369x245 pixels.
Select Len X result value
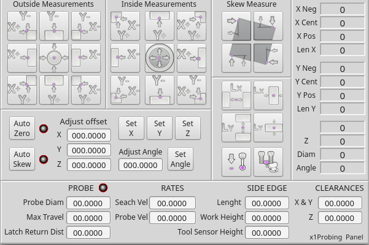(x=343, y=50)
